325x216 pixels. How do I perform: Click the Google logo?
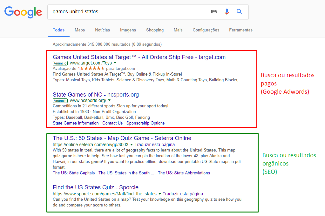point(23,12)
